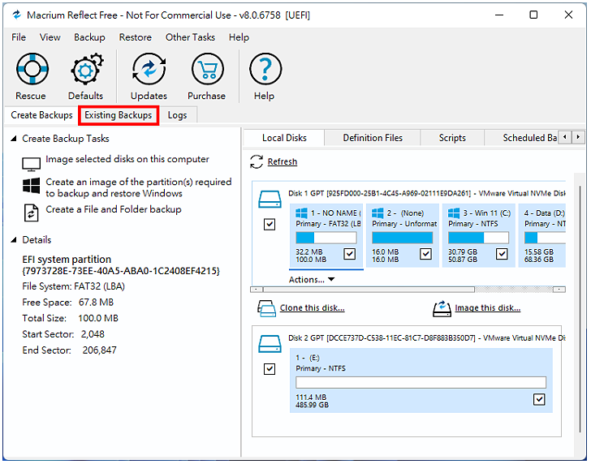Open the Backup menu

tap(89, 37)
